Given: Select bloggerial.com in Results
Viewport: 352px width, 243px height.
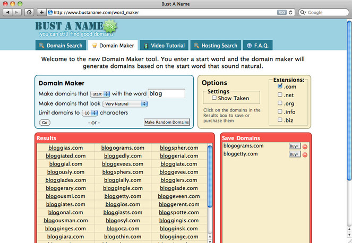Looking at the screenshot, I should click(179, 155).
